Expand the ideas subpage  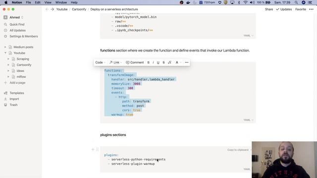coord(8,71)
